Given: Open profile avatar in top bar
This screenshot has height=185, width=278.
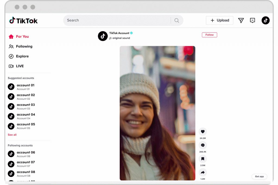Looking at the screenshot, I should tap(265, 21).
